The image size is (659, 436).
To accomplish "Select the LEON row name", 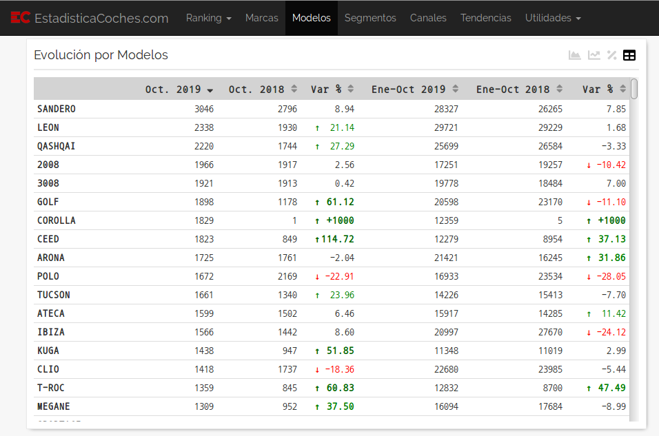I will (48, 127).
